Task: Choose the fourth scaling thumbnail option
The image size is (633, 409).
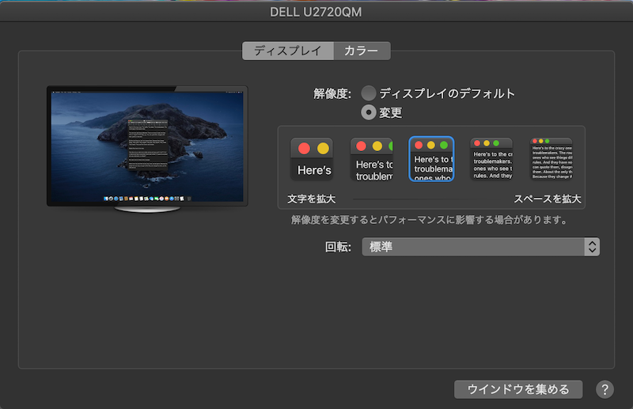Action: [491, 159]
